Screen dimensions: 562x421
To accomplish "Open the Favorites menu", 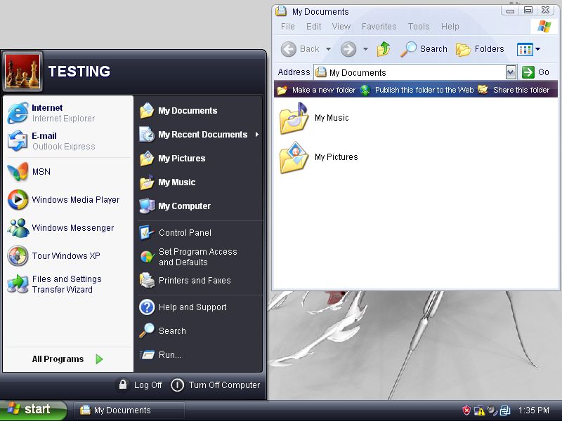I will [x=379, y=27].
